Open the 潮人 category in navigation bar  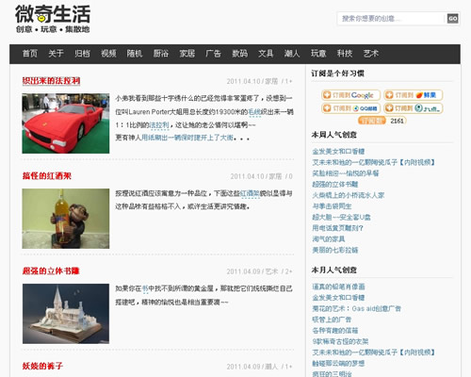tap(292, 54)
